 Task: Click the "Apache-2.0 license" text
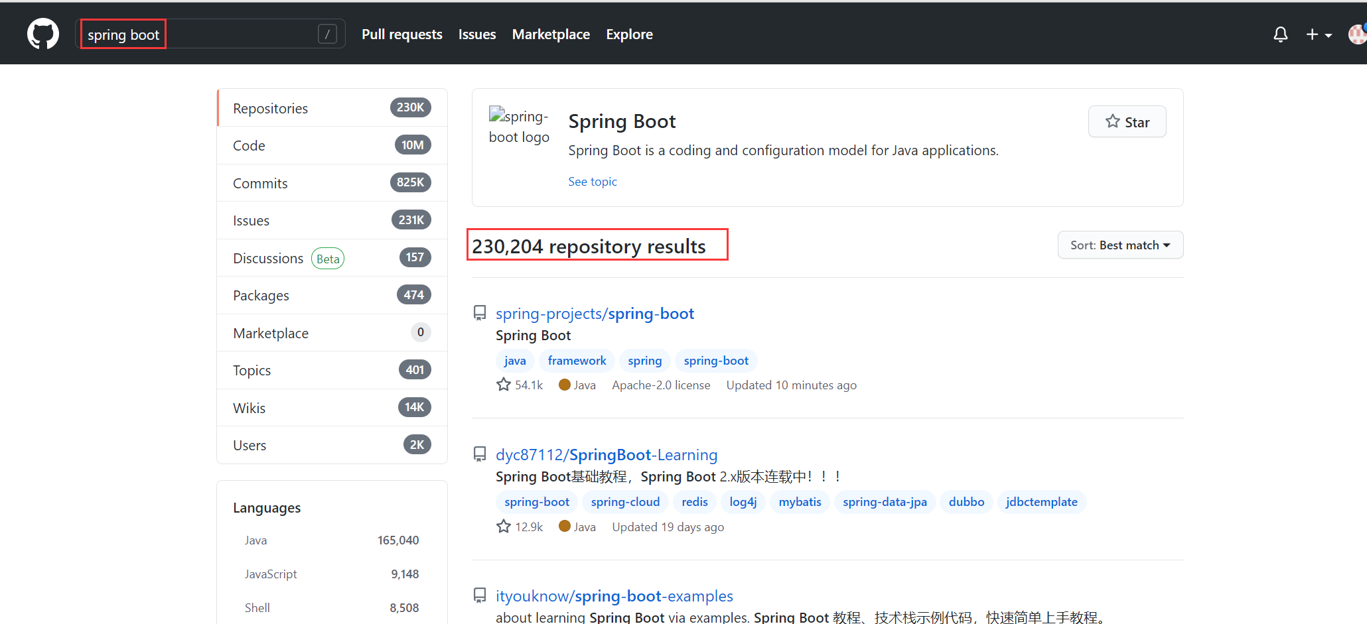[661, 385]
